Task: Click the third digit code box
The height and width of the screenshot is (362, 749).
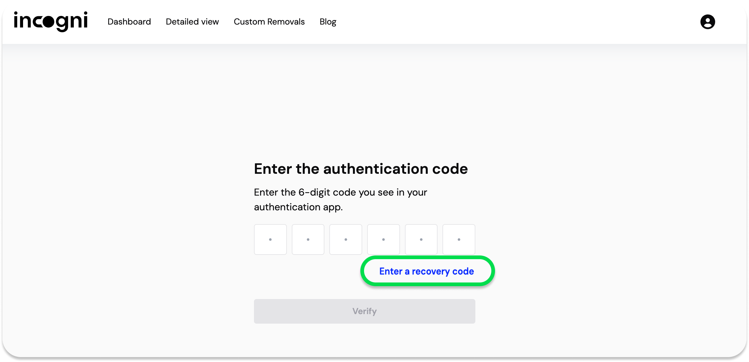Action: pos(346,239)
